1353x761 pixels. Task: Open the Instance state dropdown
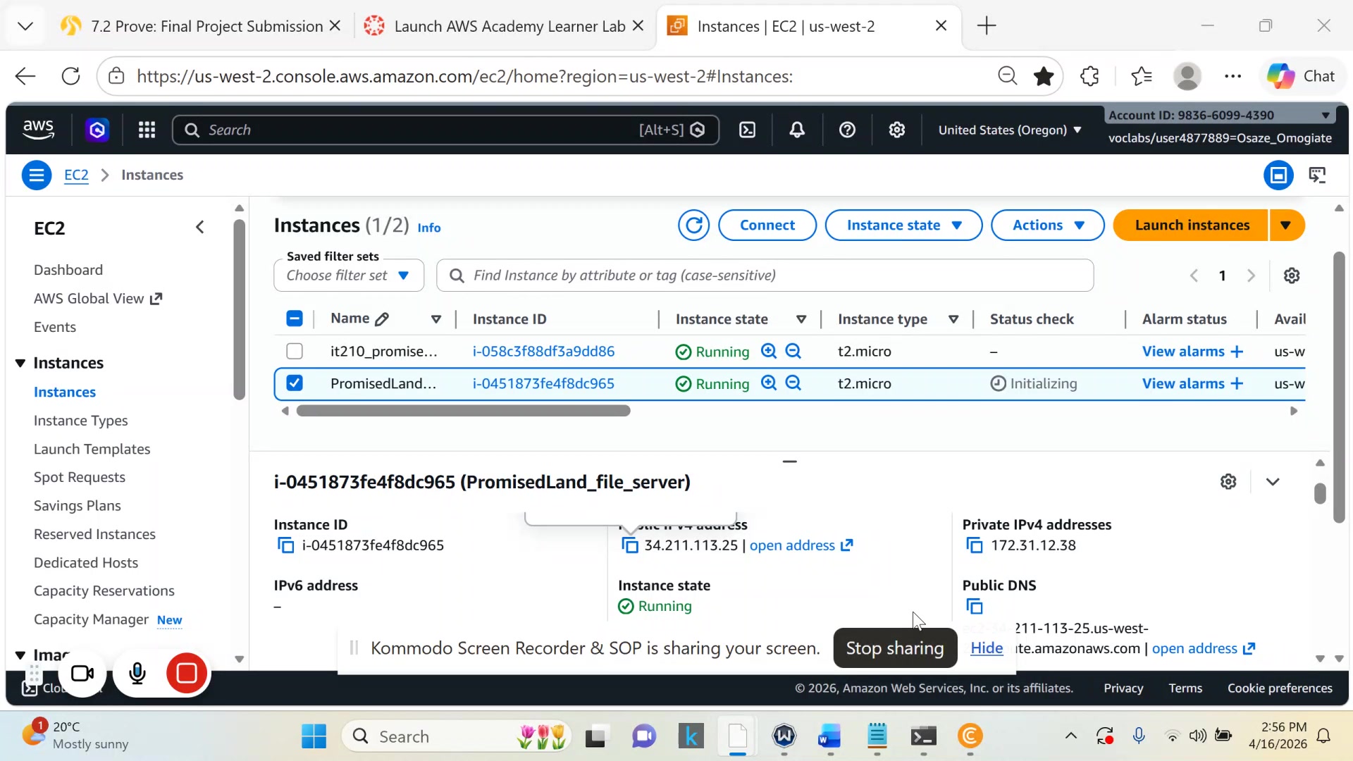coord(903,225)
